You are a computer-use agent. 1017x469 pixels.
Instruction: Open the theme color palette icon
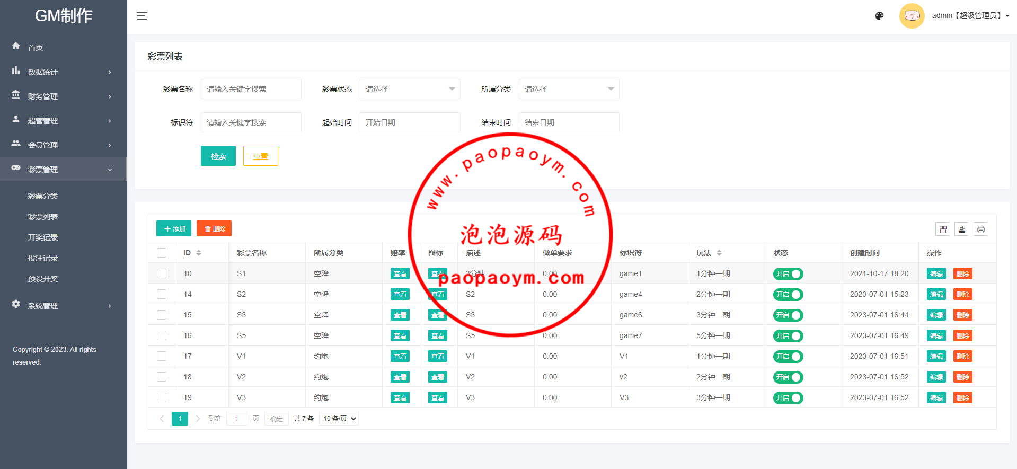[x=879, y=16]
